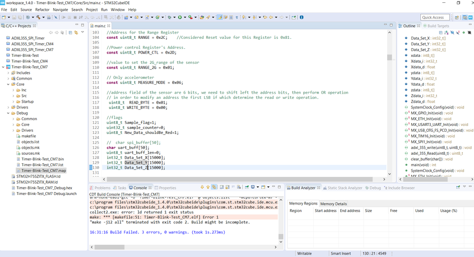Click the Clear Console icon

pyautogui.click(x=239, y=187)
